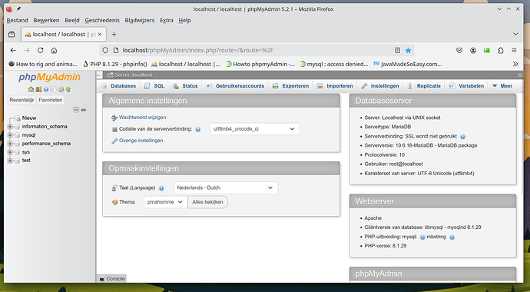
Task: Open the Meer dropdown tab
Action: (502, 86)
